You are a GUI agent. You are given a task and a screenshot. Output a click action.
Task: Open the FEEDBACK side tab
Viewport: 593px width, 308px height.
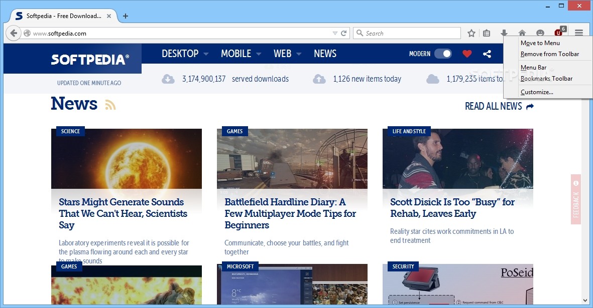(575, 199)
